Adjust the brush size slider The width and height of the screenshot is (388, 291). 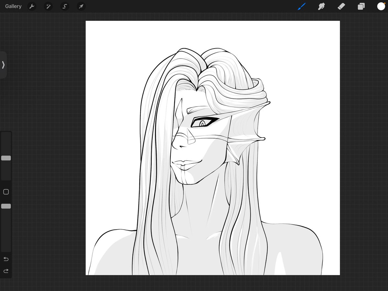6,158
